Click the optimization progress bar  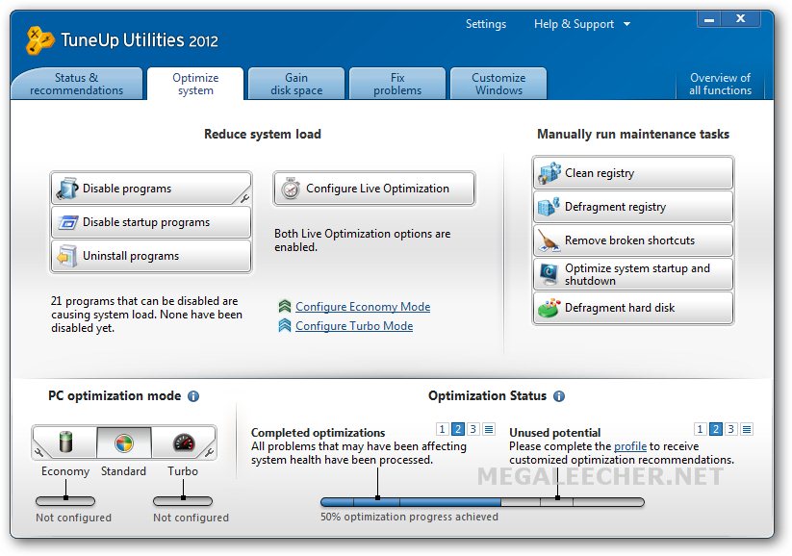pos(482,501)
